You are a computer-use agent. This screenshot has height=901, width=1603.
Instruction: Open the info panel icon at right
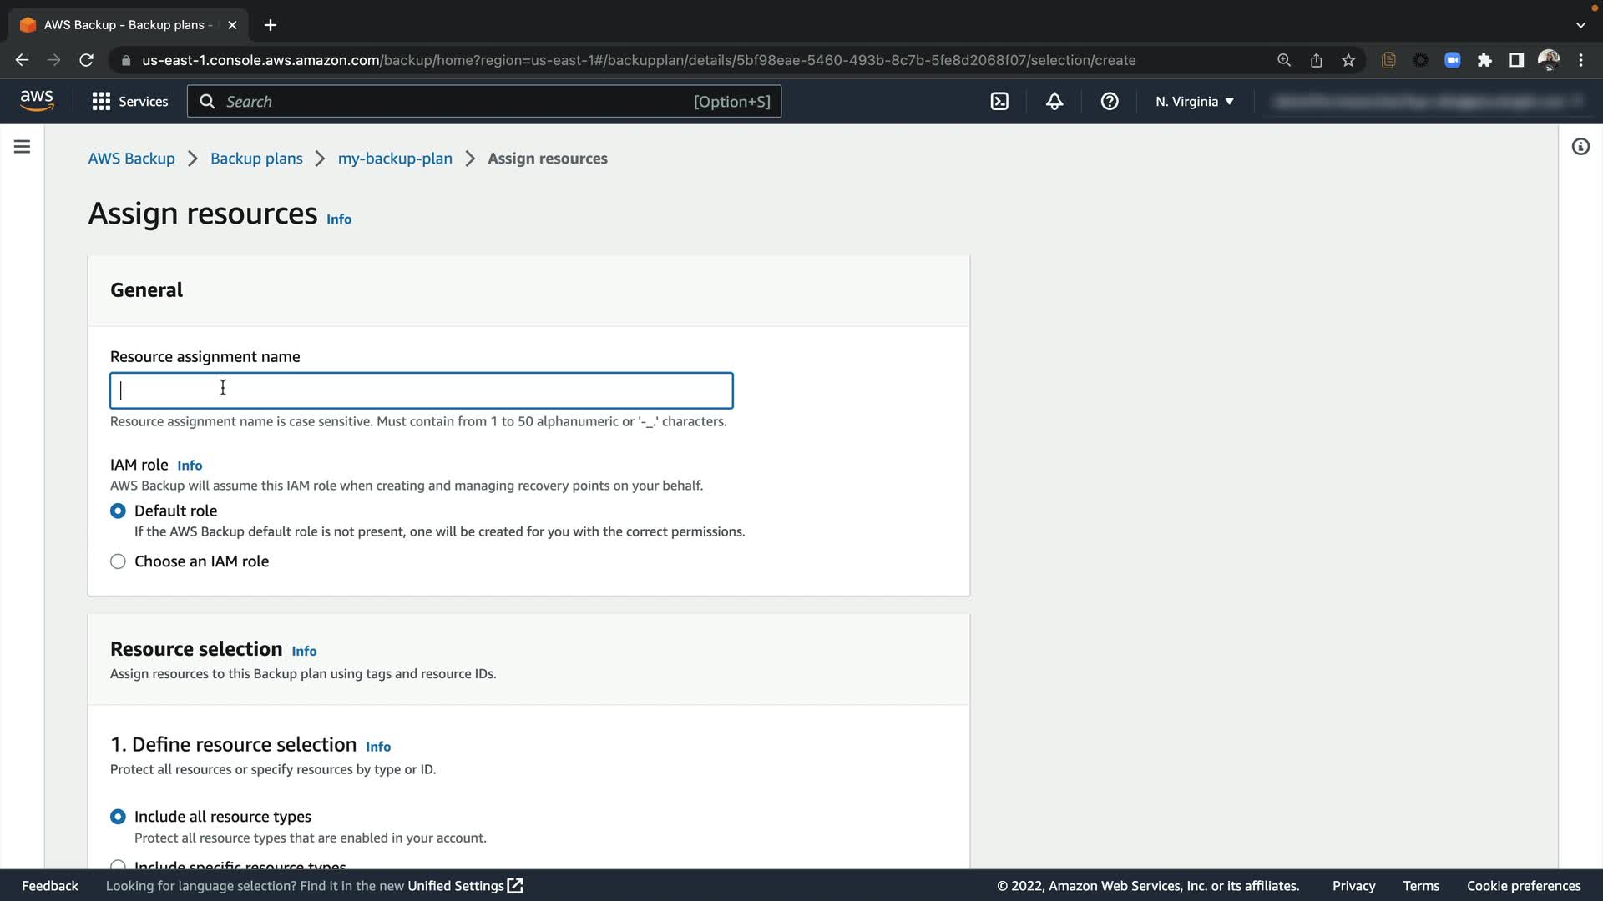pos(1580,147)
